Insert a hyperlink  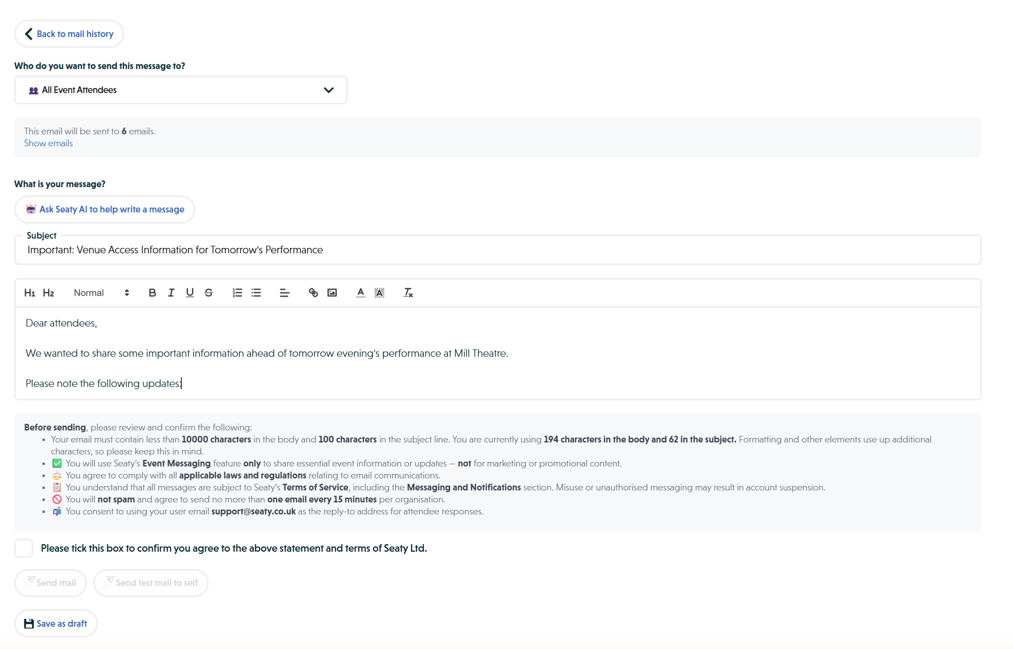pos(313,292)
